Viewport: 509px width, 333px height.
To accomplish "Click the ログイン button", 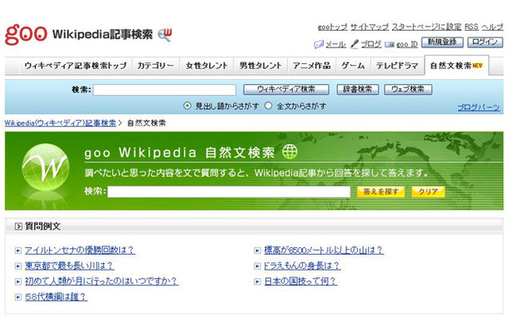I will pyautogui.click(x=485, y=42).
